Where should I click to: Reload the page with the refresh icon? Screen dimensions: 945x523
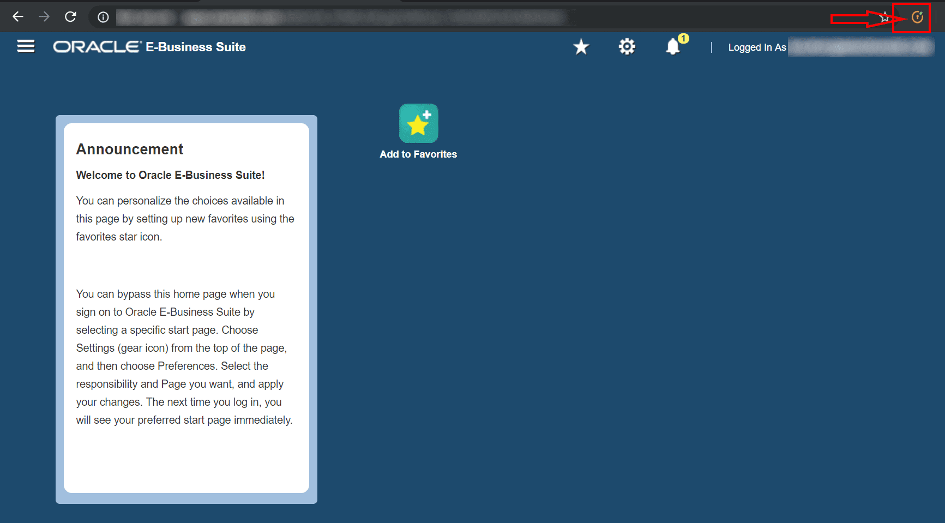coord(70,17)
